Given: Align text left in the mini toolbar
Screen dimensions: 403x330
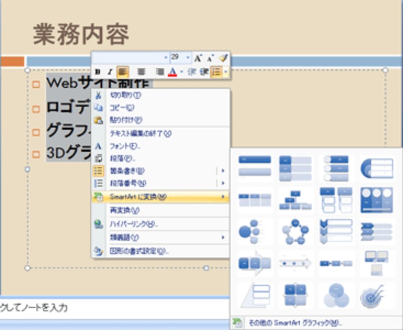Looking at the screenshot, I should tap(123, 72).
